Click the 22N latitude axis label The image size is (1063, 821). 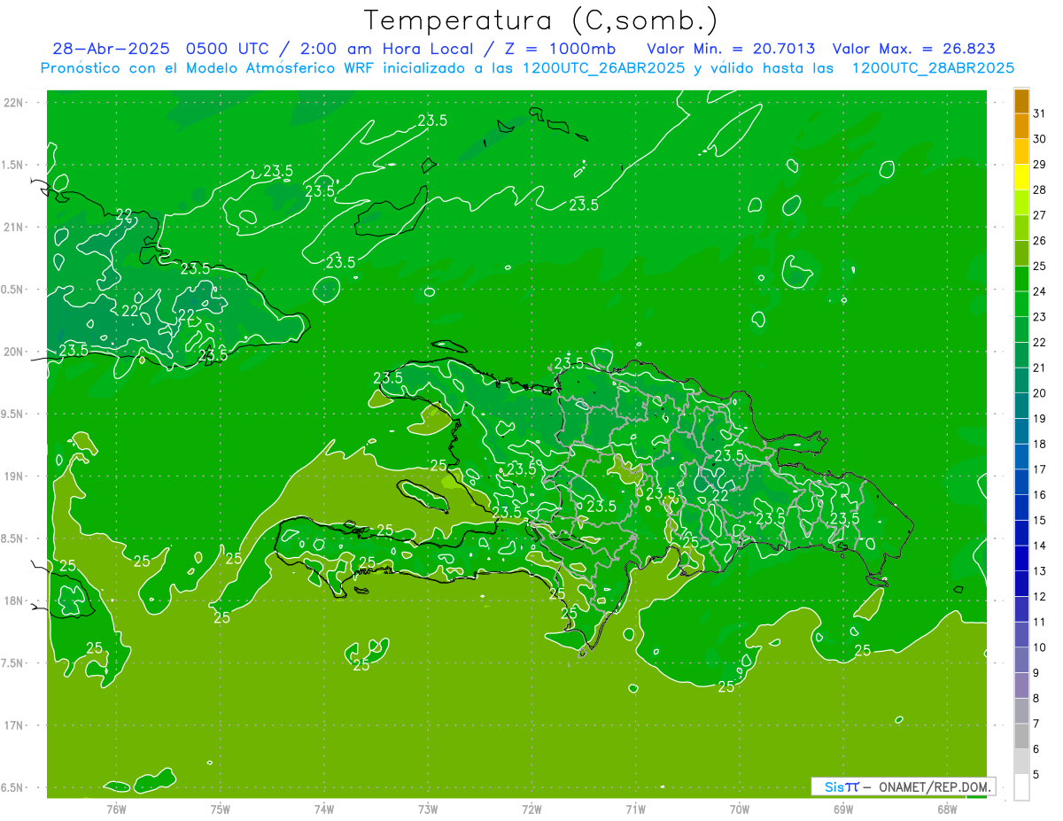[x=12, y=103]
